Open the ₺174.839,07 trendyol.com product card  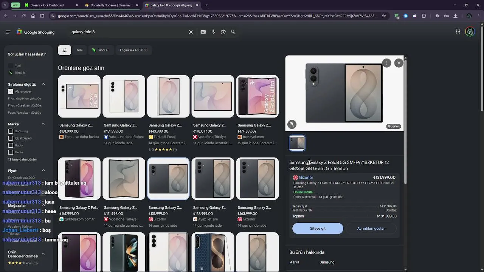point(258,110)
